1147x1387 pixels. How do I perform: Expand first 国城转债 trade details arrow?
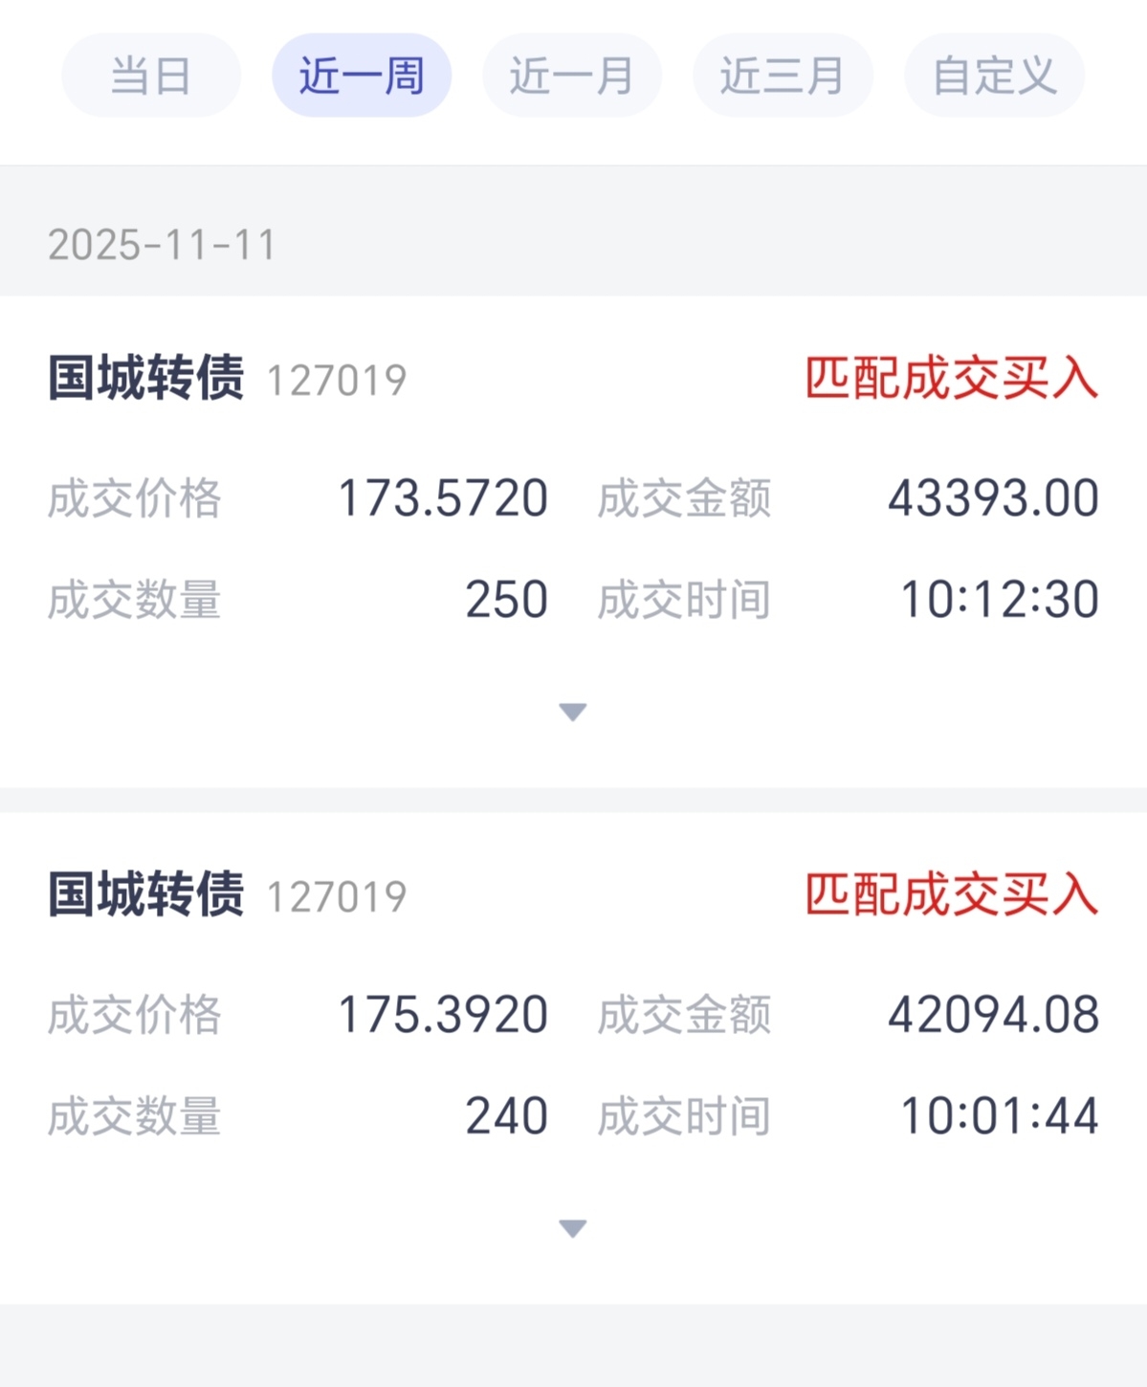(x=572, y=712)
